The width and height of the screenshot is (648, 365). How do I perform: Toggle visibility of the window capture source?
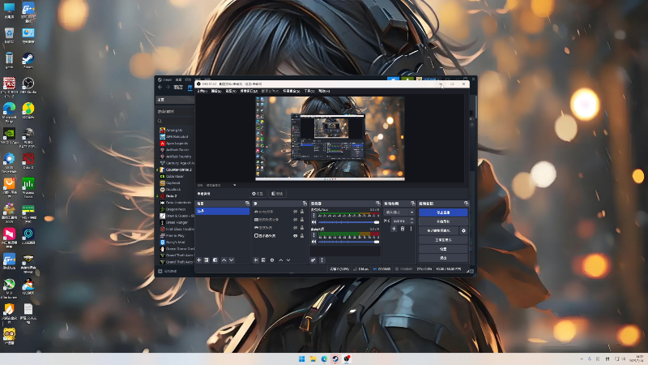[295, 220]
